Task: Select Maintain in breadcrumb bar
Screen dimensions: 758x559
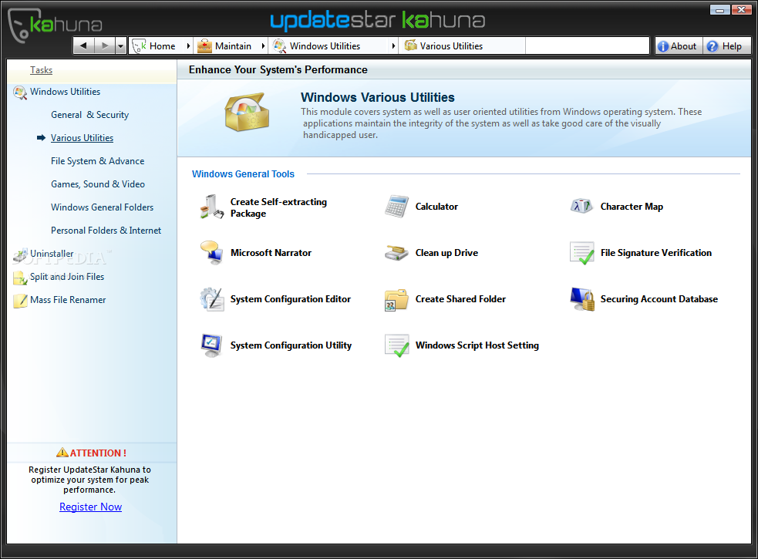Action: pyautogui.click(x=226, y=46)
